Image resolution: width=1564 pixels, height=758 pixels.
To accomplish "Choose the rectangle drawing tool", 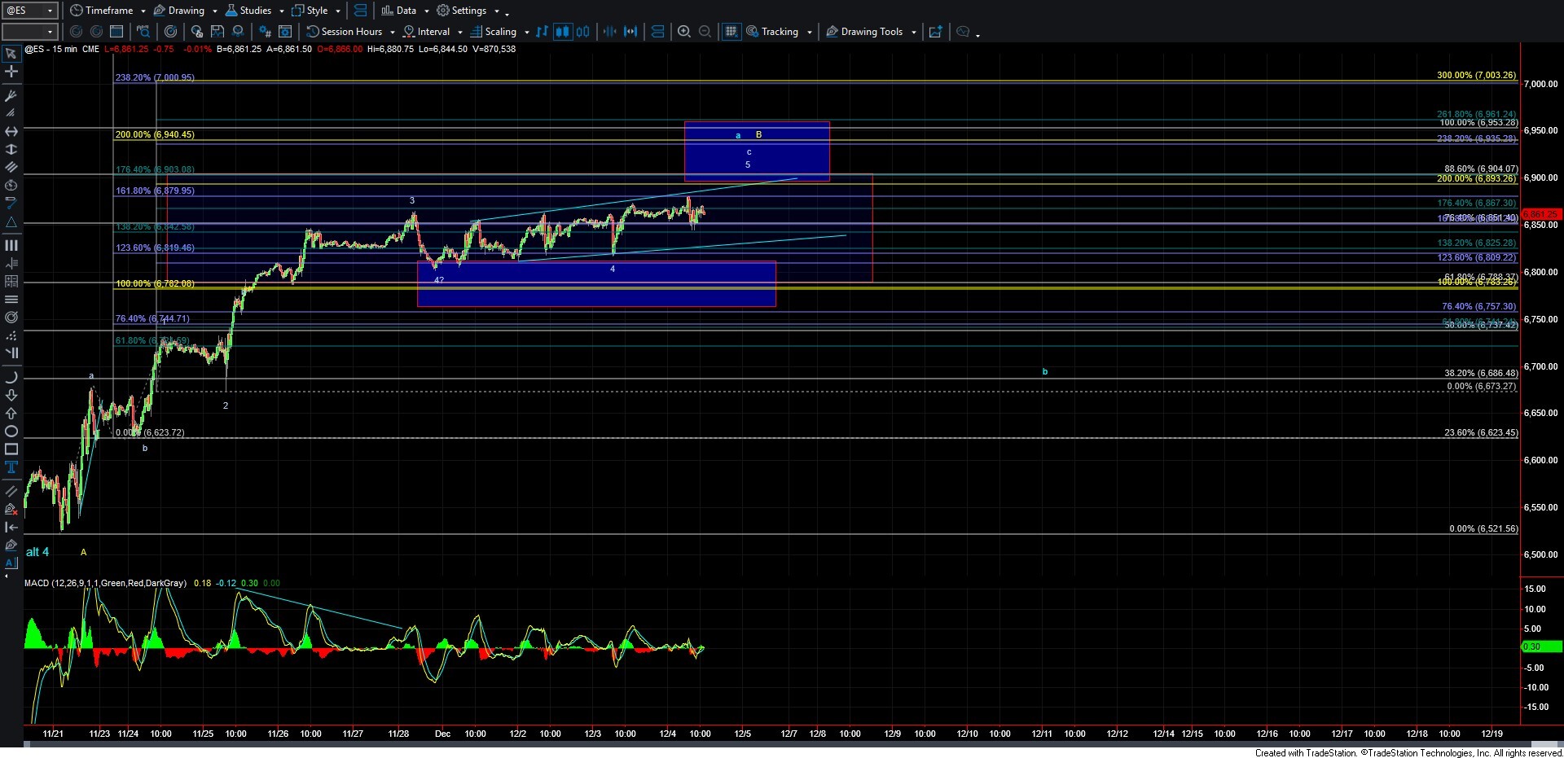I will tap(11, 449).
